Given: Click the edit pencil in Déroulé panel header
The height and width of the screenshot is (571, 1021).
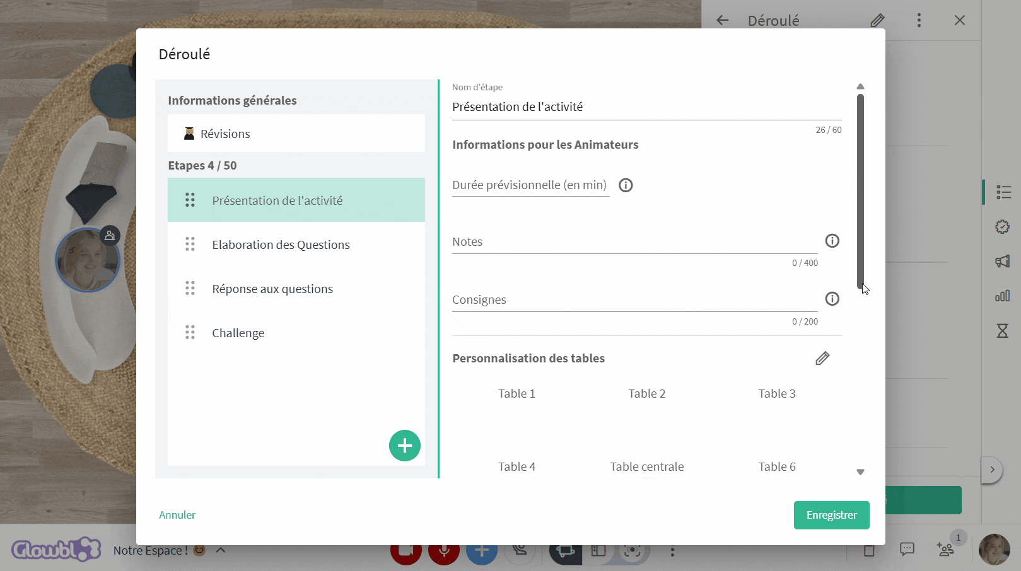Looking at the screenshot, I should 877,20.
